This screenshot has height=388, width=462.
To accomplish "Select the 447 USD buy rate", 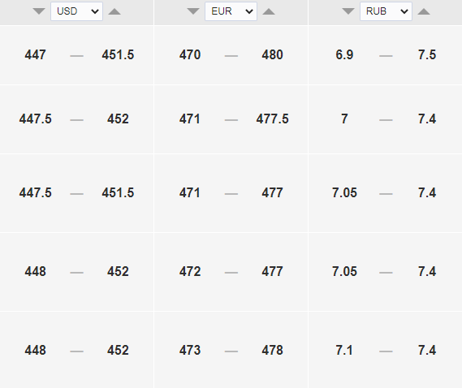I will pos(36,55).
